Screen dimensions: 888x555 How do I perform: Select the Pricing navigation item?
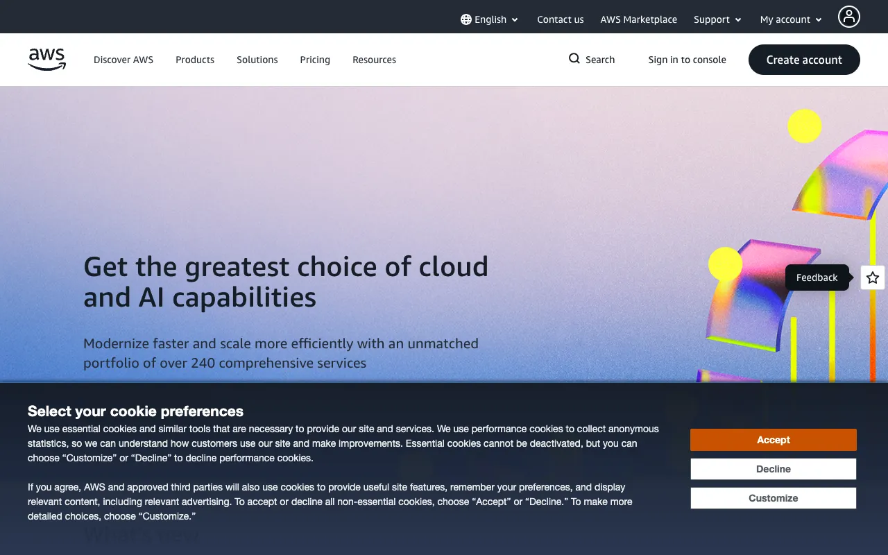click(315, 60)
